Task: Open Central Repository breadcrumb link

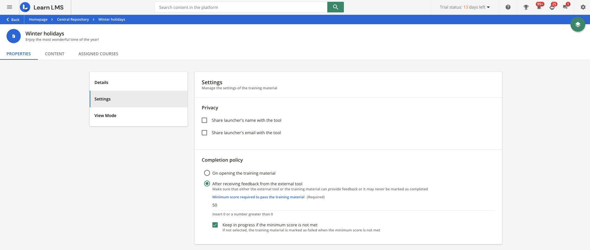Action: pyautogui.click(x=73, y=20)
